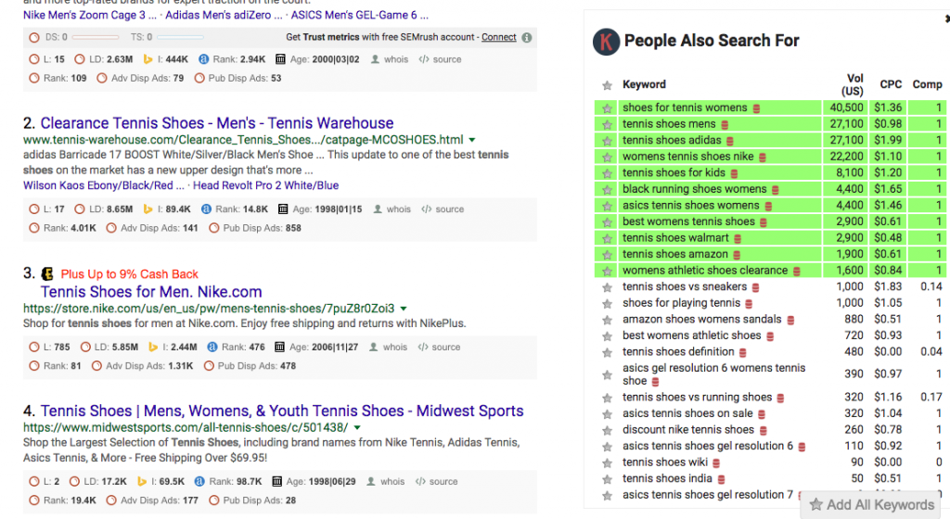Select the 'asics tennis shoes on sale' keyword
Image resolution: width=950 pixels, height=519 pixels.
point(687,413)
